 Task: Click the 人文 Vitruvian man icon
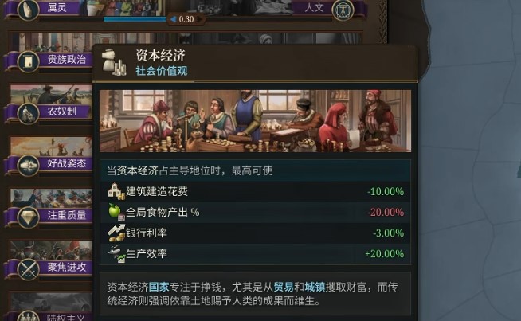click(343, 10)
